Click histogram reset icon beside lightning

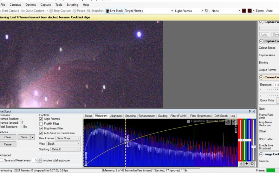coord(234,122)
